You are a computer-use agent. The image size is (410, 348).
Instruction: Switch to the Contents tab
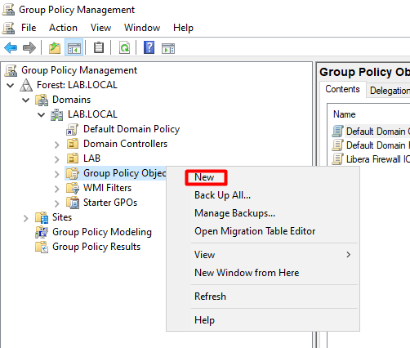pos(342,89)
